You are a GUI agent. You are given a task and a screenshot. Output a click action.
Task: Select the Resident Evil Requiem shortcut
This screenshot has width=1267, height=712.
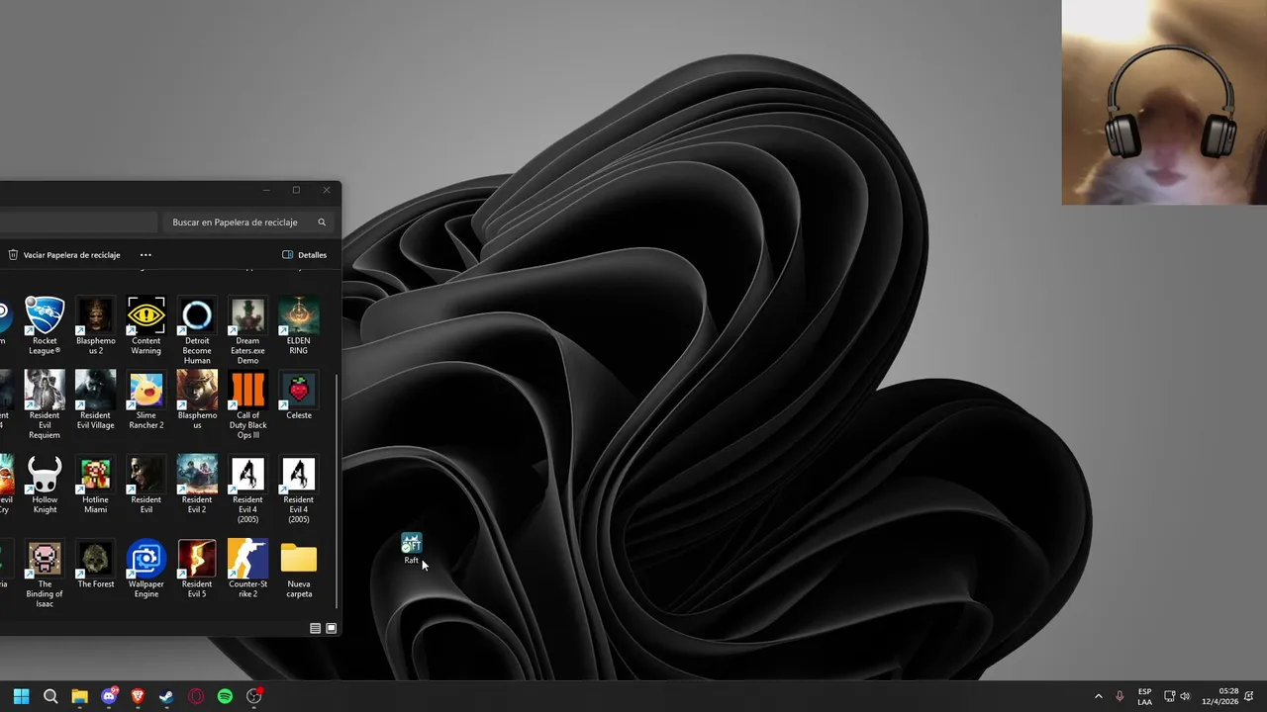pos(45,404)
